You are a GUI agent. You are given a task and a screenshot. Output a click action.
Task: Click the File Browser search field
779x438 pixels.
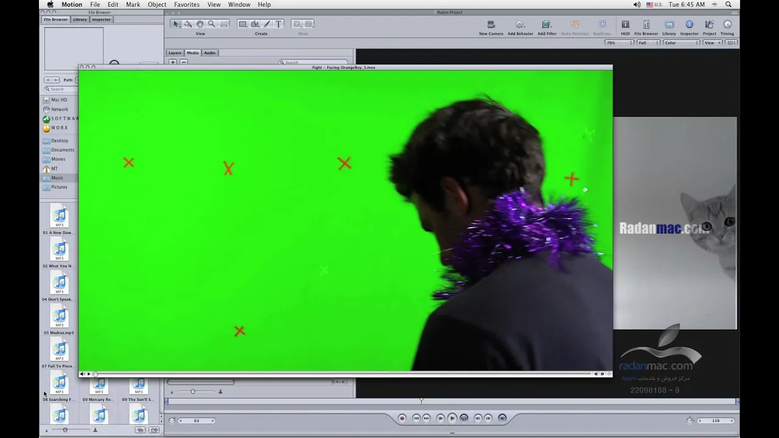pos(60,89)
